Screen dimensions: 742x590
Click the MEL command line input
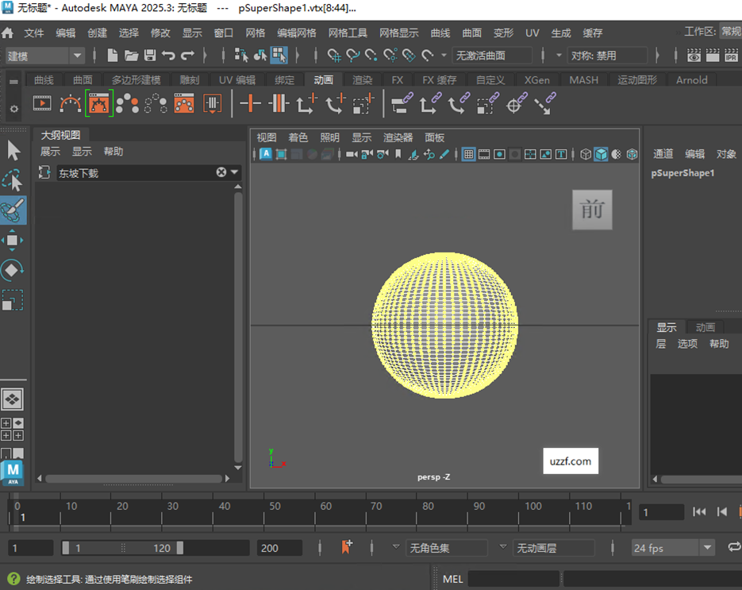point(514,579)
